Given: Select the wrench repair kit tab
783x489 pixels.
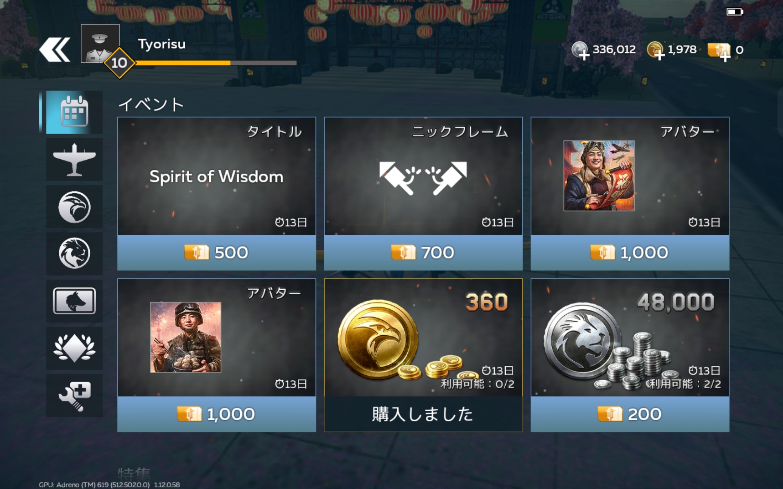Looking at the screenshot, I should click(74, 395).
